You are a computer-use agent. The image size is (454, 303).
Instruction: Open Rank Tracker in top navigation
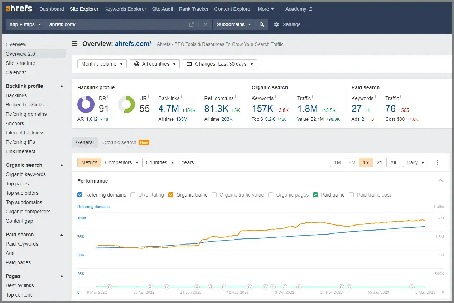click(194, 9)
